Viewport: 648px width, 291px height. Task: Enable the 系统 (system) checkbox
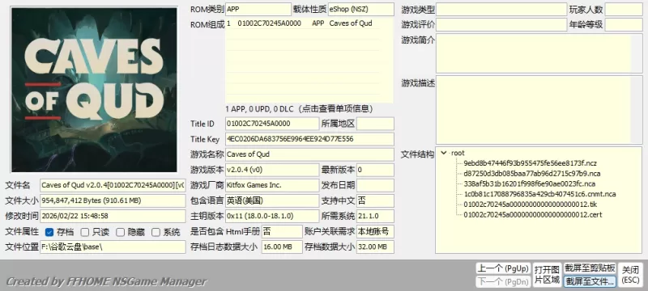pyautogui.click(x=156, y=232)
